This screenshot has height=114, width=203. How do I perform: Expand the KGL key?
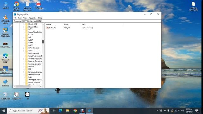[24, 69]
